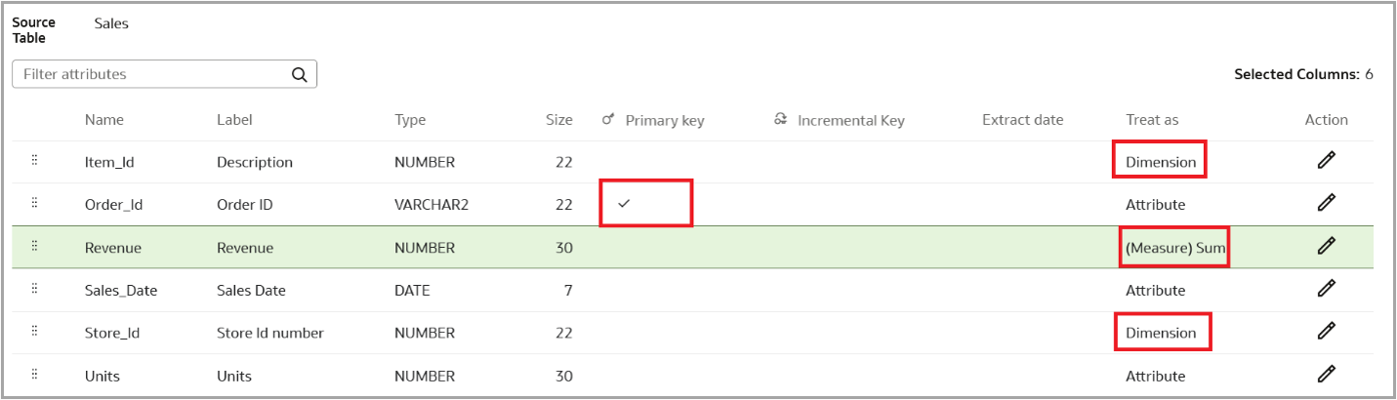Click the search magnifier icon

click(300, 74)
